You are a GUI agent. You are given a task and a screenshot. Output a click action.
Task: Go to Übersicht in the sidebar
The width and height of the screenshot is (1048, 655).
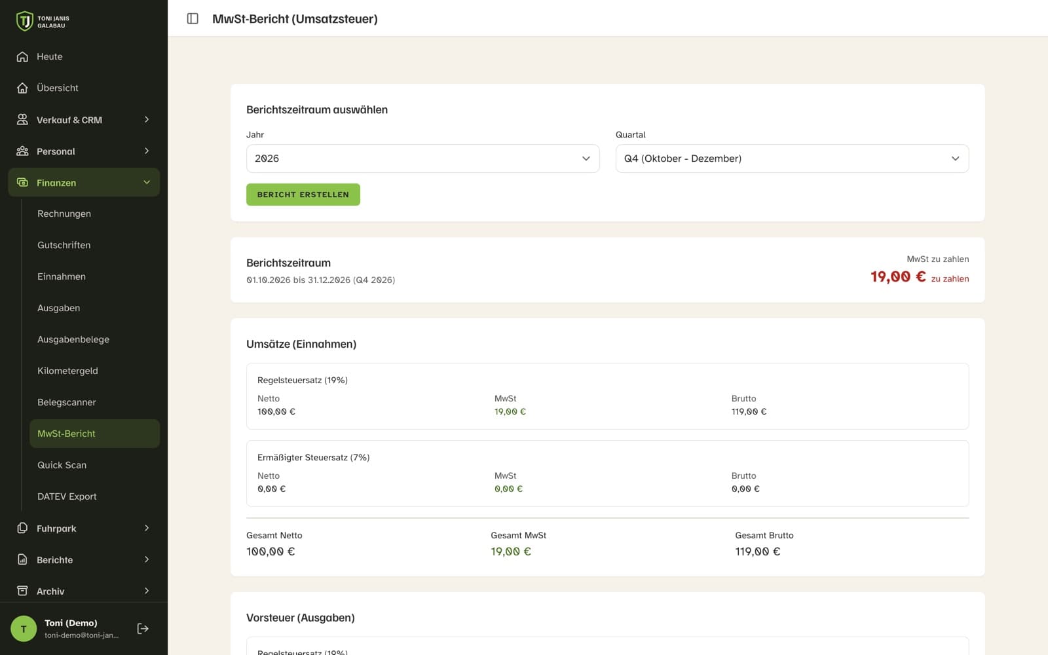point(84,88)
